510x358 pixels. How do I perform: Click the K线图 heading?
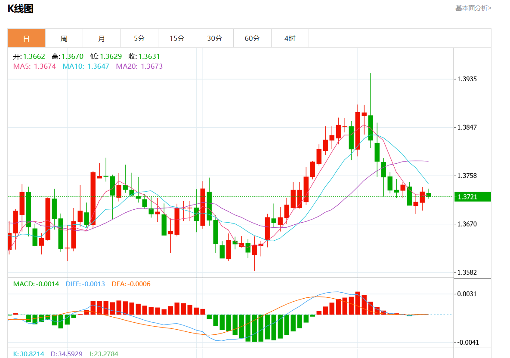point(21,9)
